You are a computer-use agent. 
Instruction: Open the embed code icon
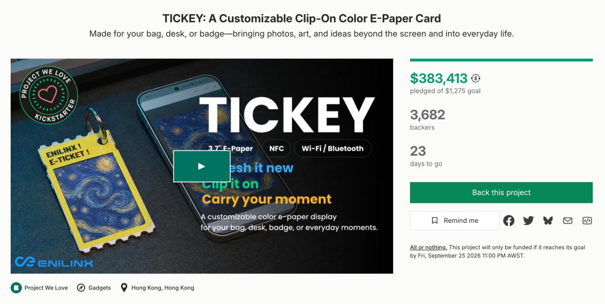click(x=587, y=221)
